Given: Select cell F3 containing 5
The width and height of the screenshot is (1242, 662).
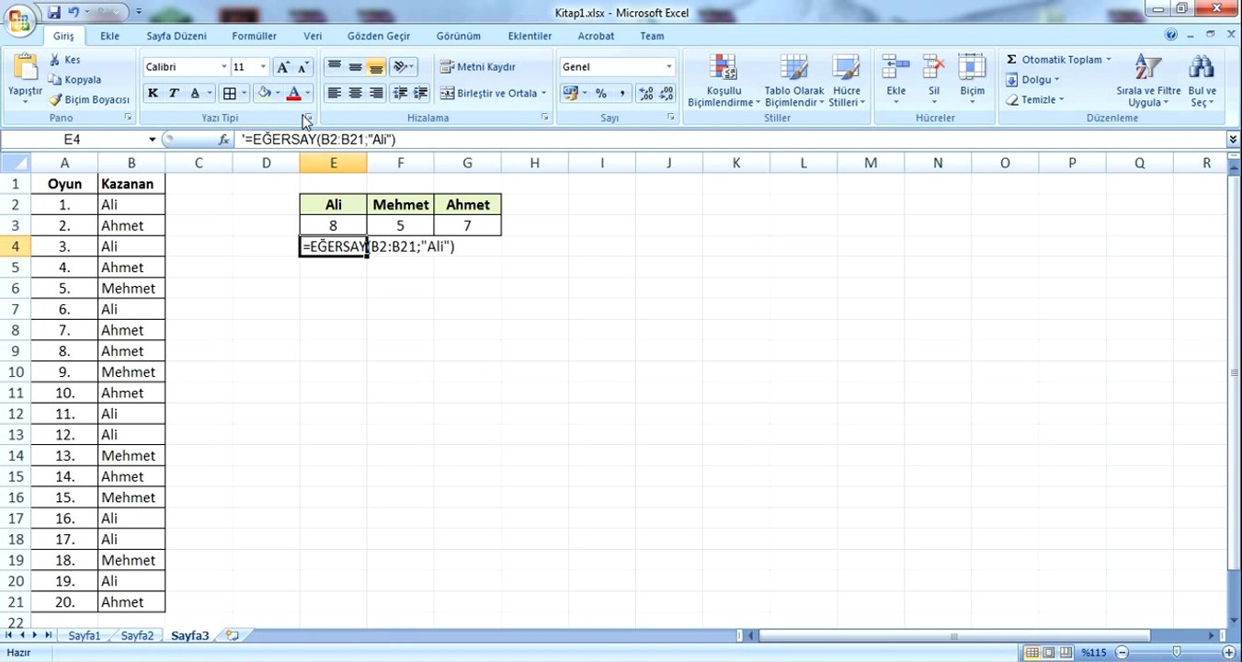Looking at the screenshot, I should [400, 225].
